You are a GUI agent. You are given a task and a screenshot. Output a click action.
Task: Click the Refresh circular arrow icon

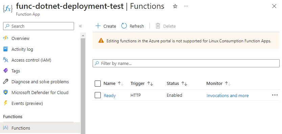tap(124, 26)
